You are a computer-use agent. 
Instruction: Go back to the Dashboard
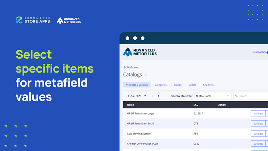[x=131, y=67]
